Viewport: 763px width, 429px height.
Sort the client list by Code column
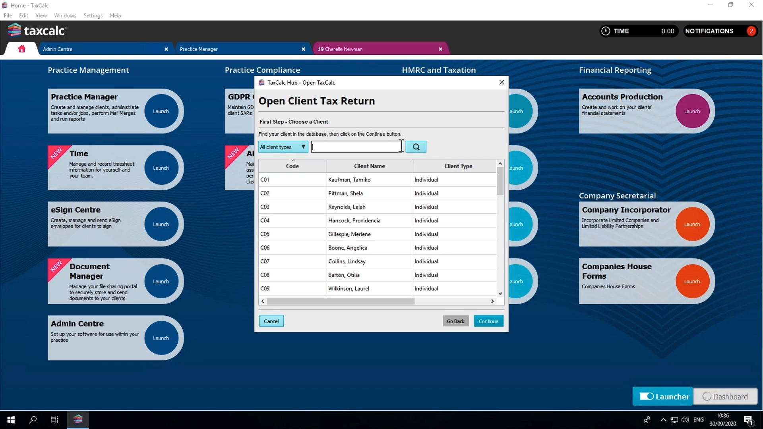tap(292, 166)
